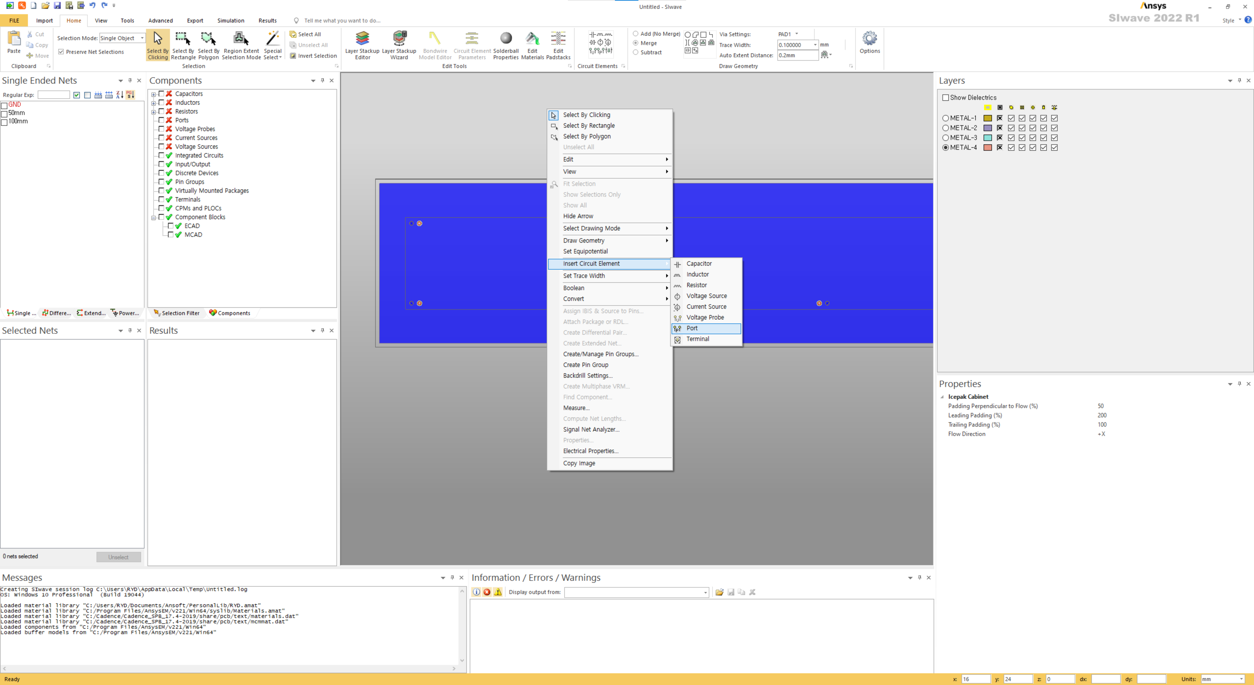
Task: Open the Trace Width dropdown arrow
Action: (815, 45)
